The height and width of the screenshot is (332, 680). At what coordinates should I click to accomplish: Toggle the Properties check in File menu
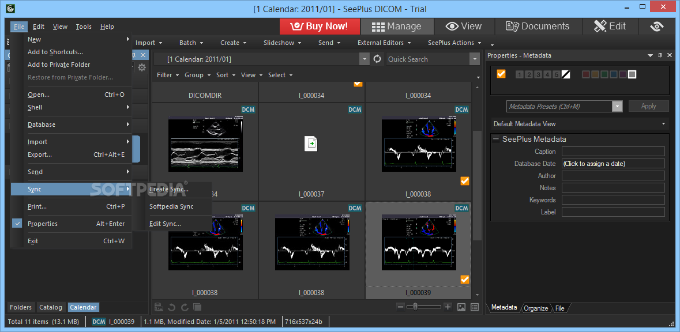17,224
